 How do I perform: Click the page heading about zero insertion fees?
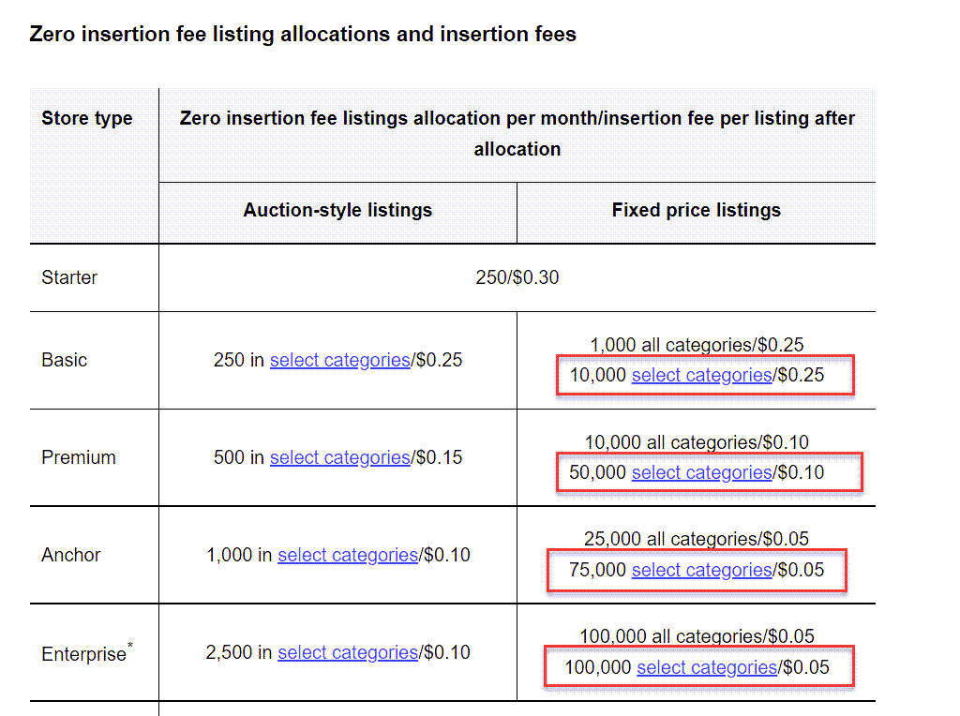[303, 34]
